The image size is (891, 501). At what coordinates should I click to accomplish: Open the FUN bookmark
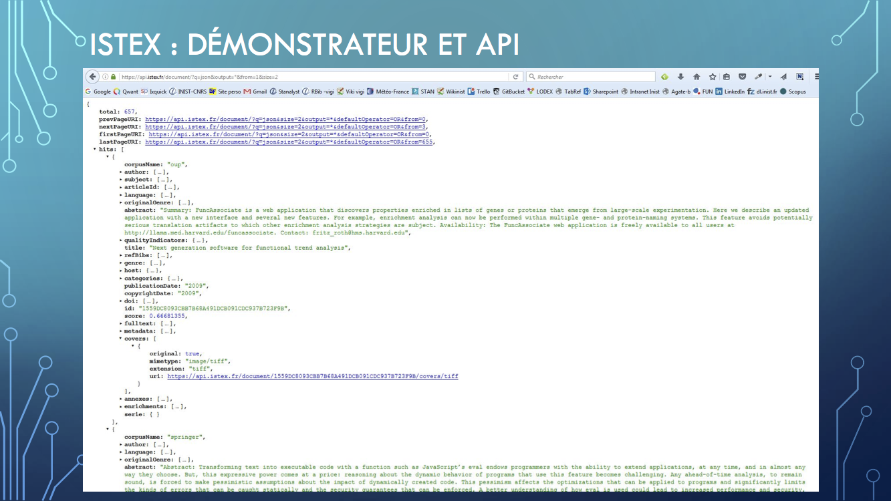703,92
